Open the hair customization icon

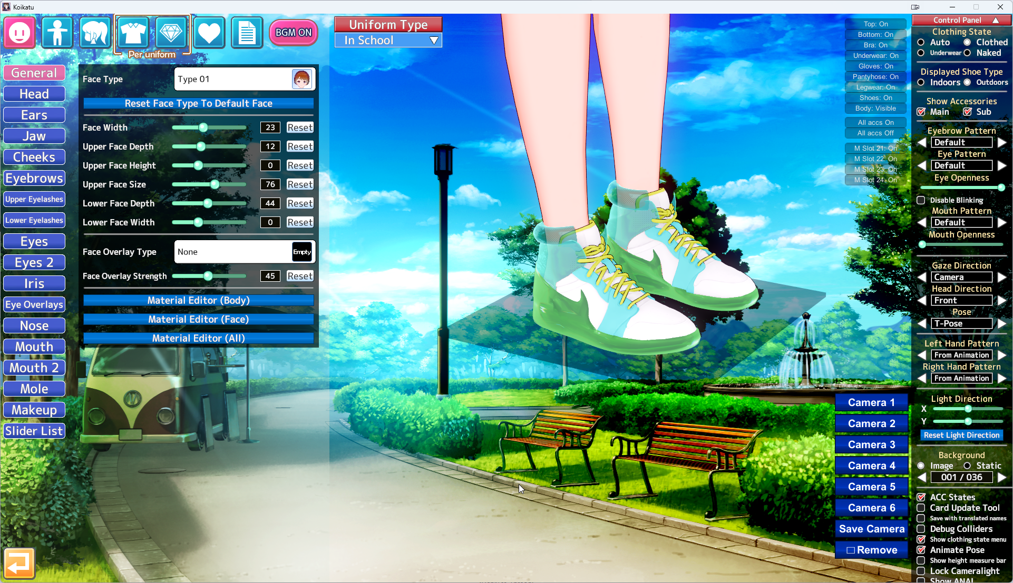tap(95, 33)
